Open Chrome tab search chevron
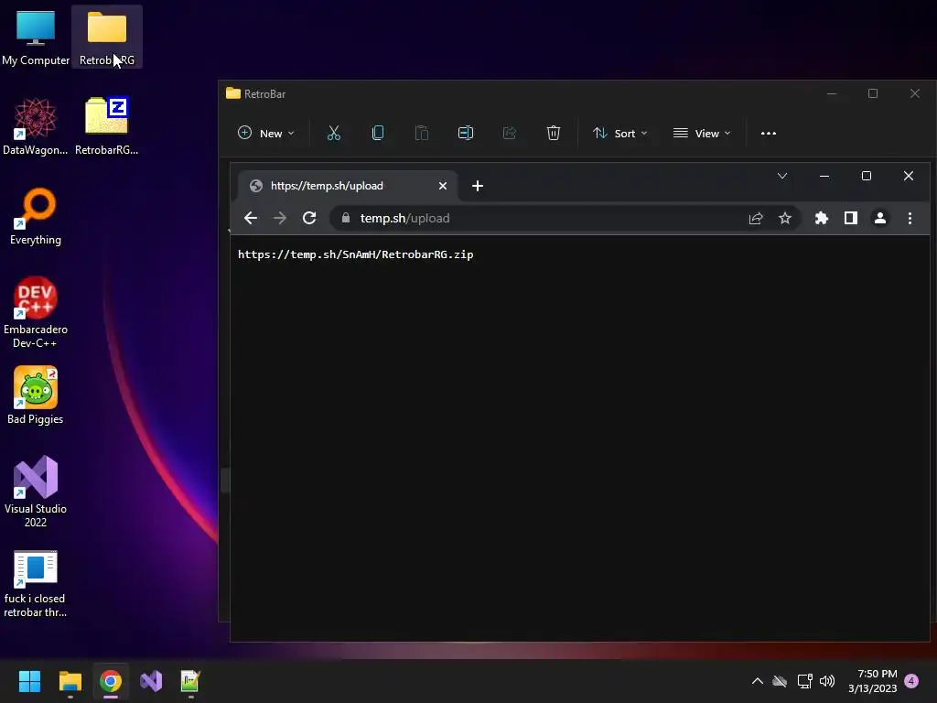The width and height of the screenshot is (937, 703). pyautogui.click(x=782, y=176)
